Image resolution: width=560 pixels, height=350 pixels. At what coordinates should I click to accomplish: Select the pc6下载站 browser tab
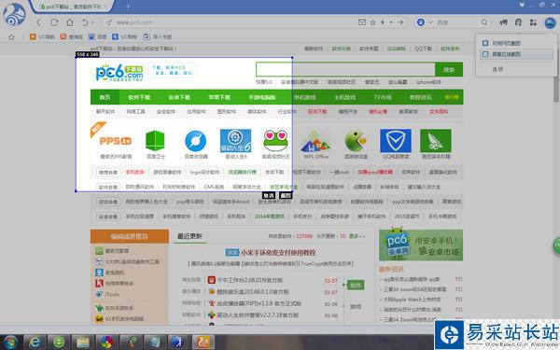coord(72,7)
